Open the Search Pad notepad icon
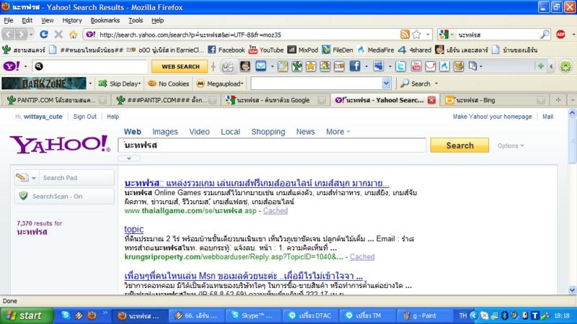The image size is (577, 324). coord(22,177)
